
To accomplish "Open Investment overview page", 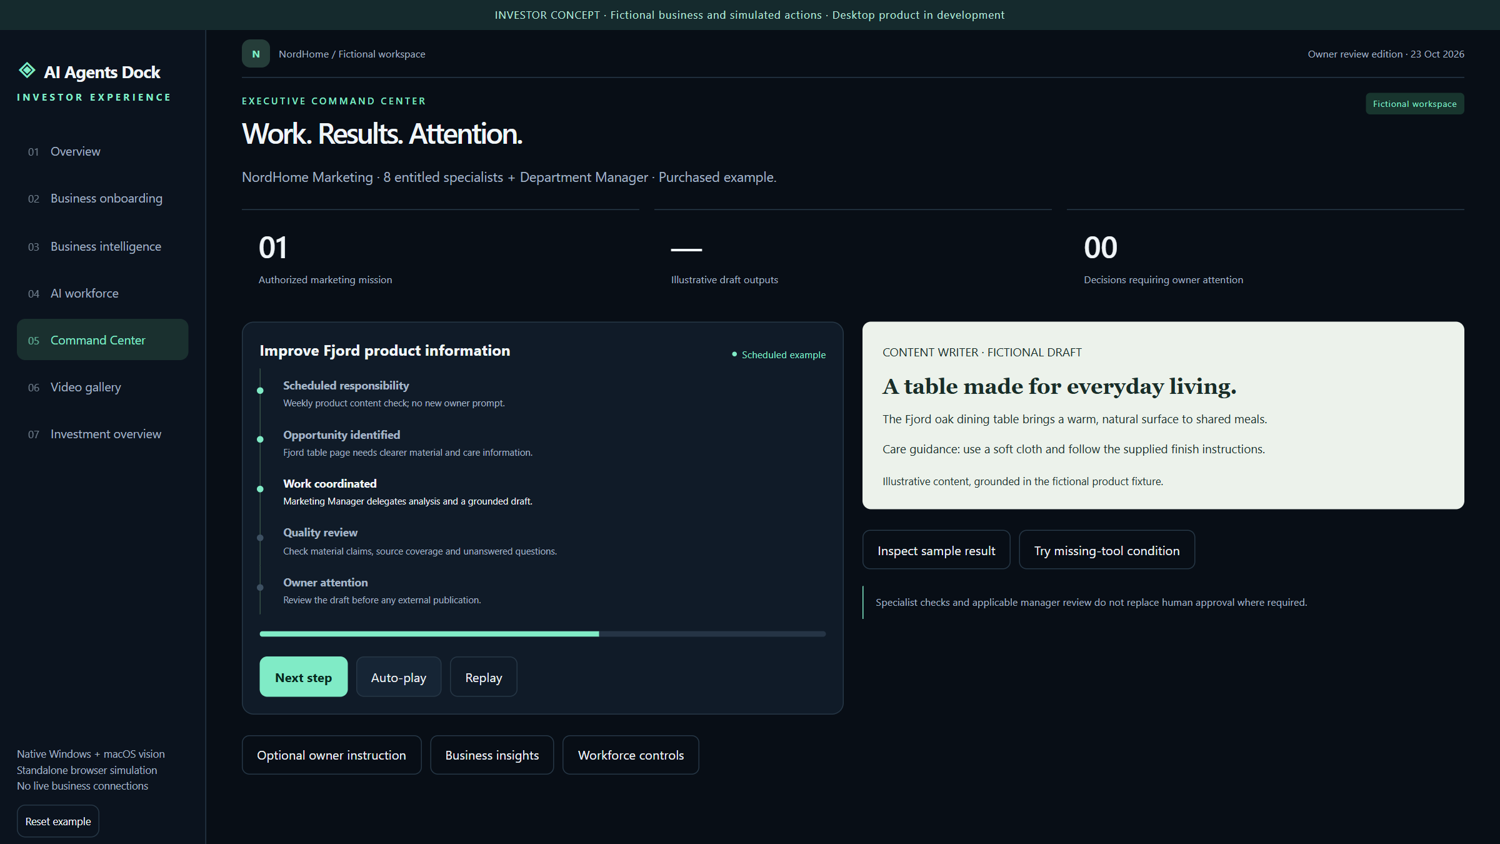I will point(102,434).
